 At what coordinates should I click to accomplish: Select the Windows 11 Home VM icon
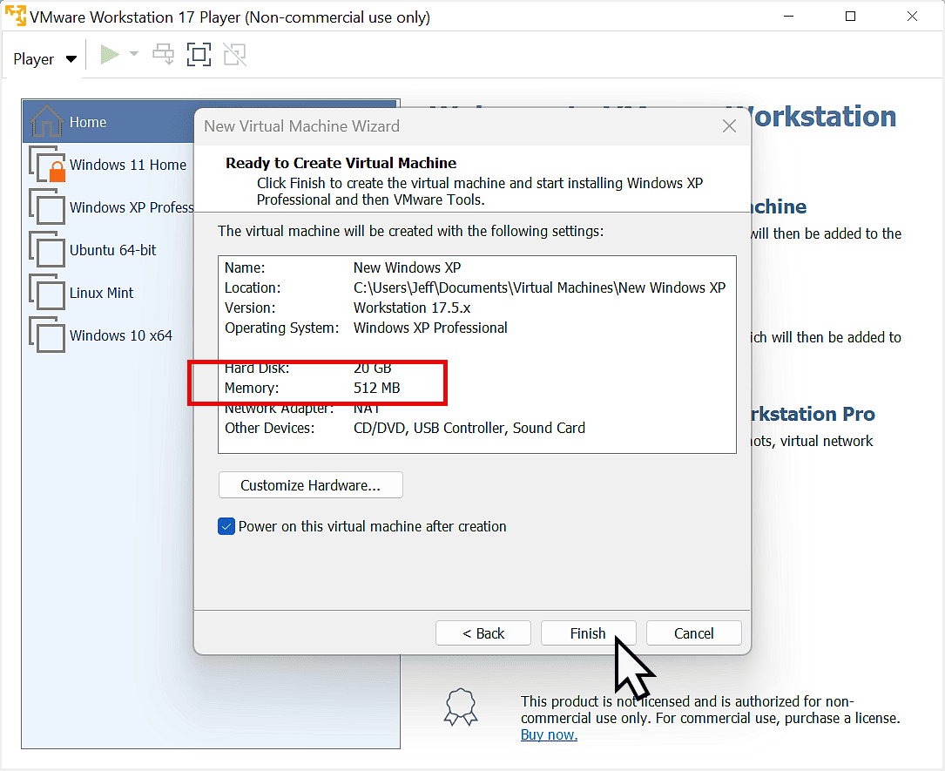coord(48,165)
